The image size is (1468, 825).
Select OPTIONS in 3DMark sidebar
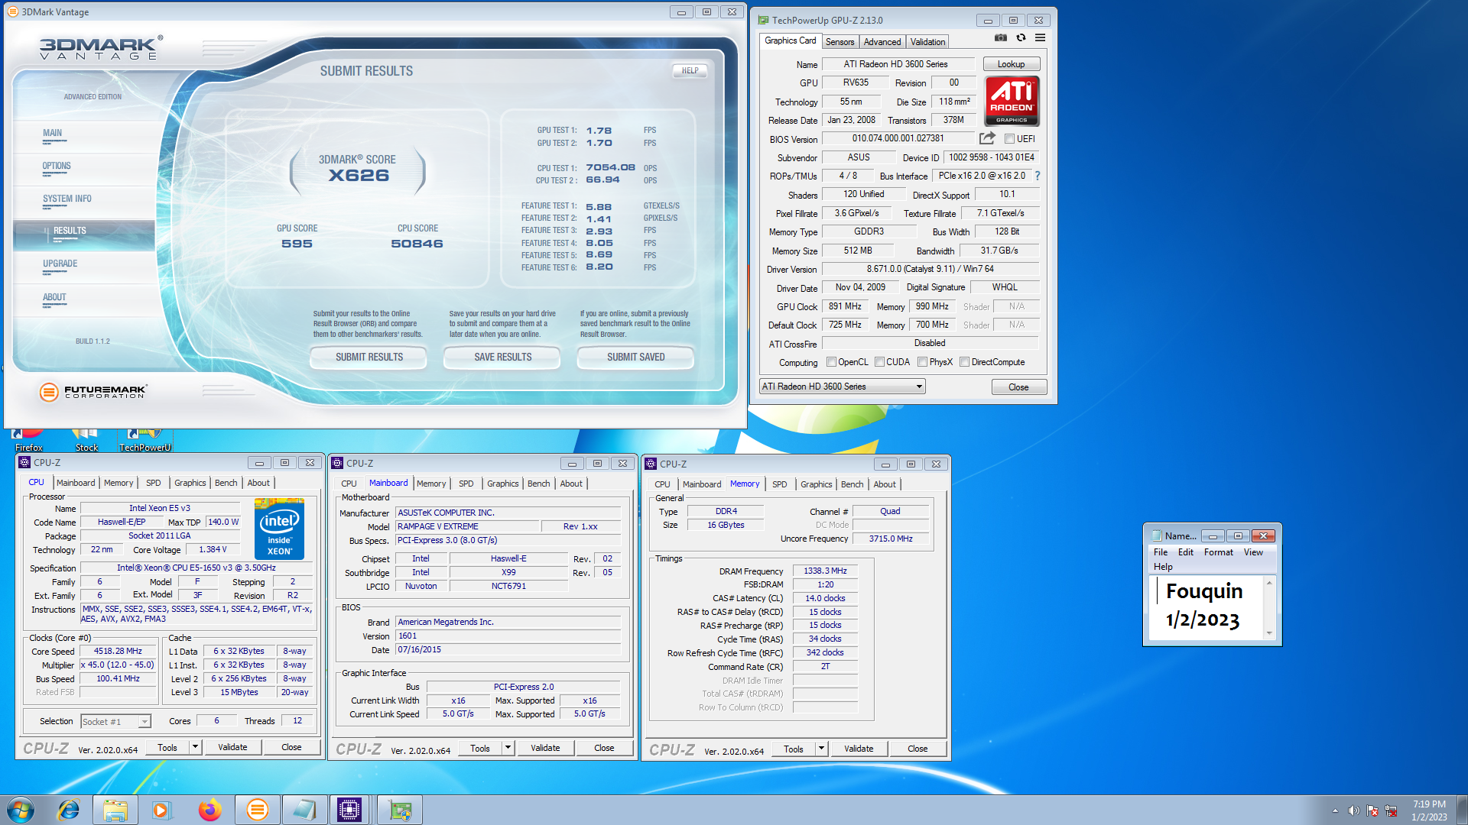coord(56,166)
